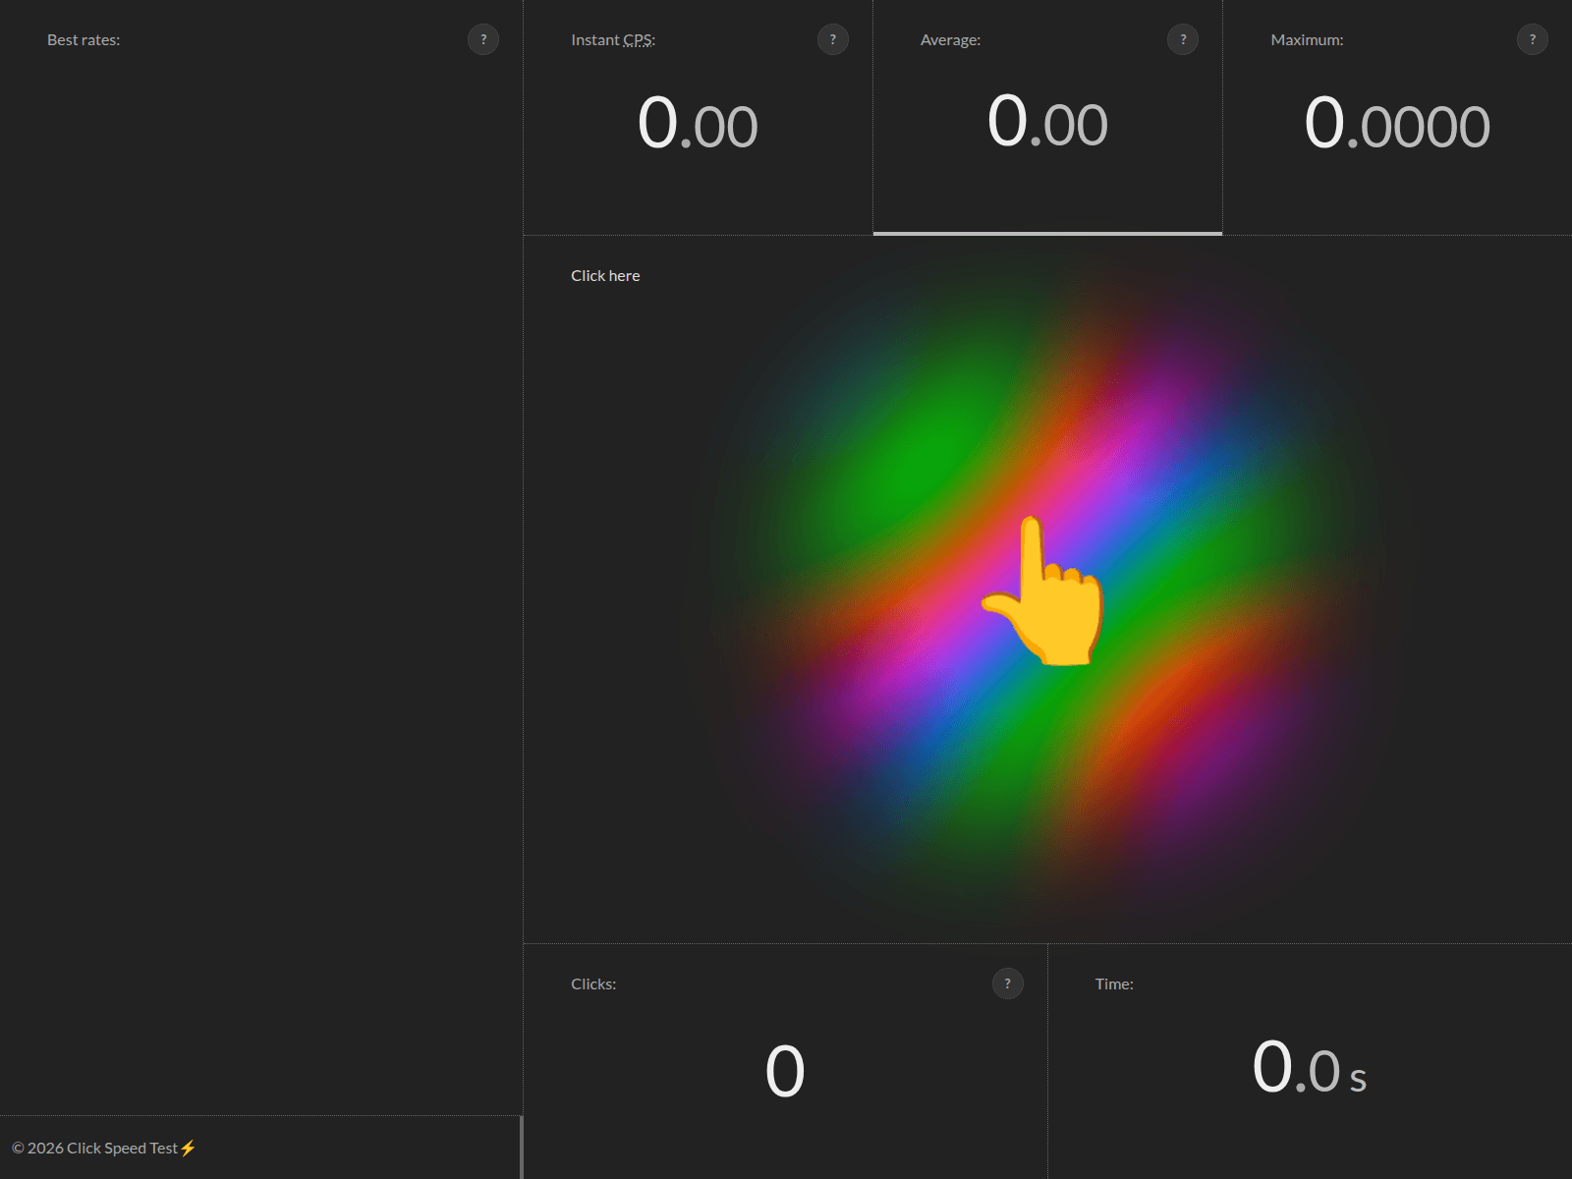
Task: Open the help tooltip for Maximum
Action: click(x=1530, y=39)
